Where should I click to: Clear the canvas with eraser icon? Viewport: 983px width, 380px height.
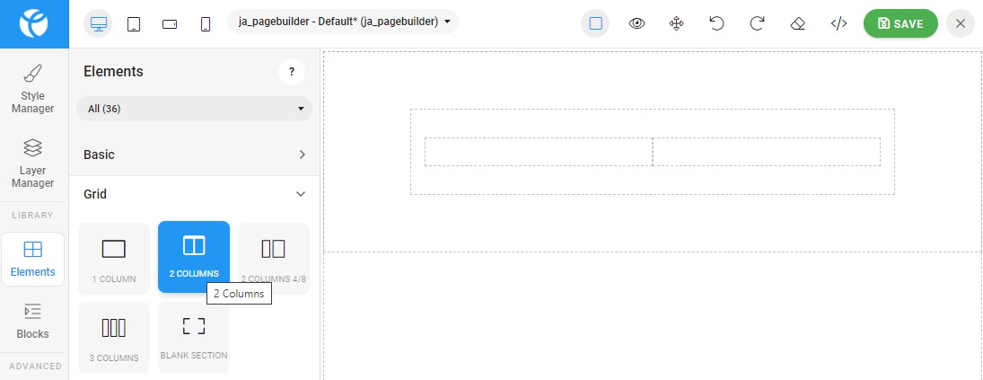pos(797,24)
